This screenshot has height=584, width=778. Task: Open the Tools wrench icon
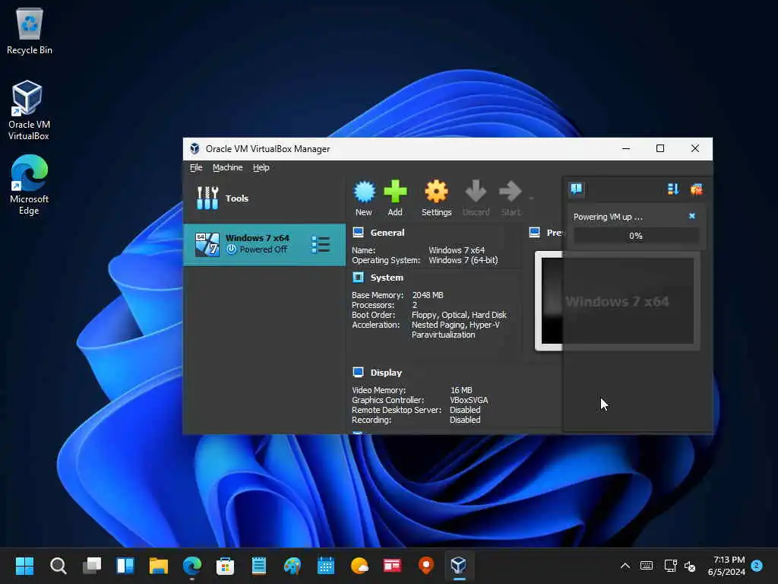[x=207, y=198]
